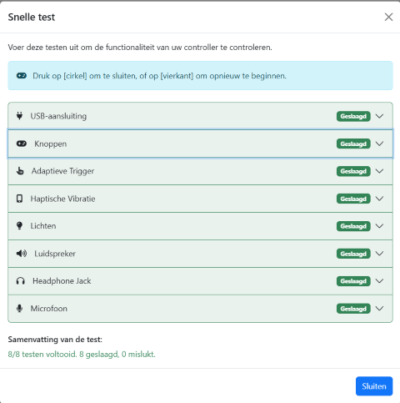Click the Geslaagd badge for Luidspreker
400x403 pixels.
(x=353, y=254)
